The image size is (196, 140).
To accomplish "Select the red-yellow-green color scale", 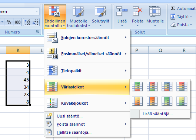I will (152, 87).
